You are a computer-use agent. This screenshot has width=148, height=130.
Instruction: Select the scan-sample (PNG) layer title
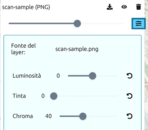[x=26, y=7]
